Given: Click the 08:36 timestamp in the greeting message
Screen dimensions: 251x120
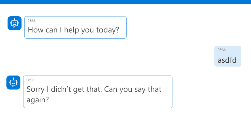Looking at the screenshot, I should [x=31, y=21].
